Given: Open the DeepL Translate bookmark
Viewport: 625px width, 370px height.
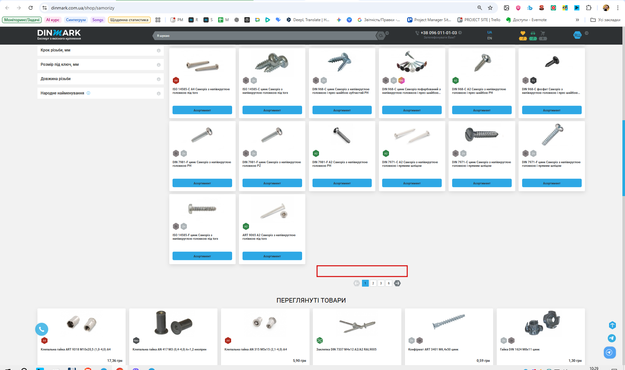Looking at the screenshot, I should pyautogui.click(x=308, y=20).
